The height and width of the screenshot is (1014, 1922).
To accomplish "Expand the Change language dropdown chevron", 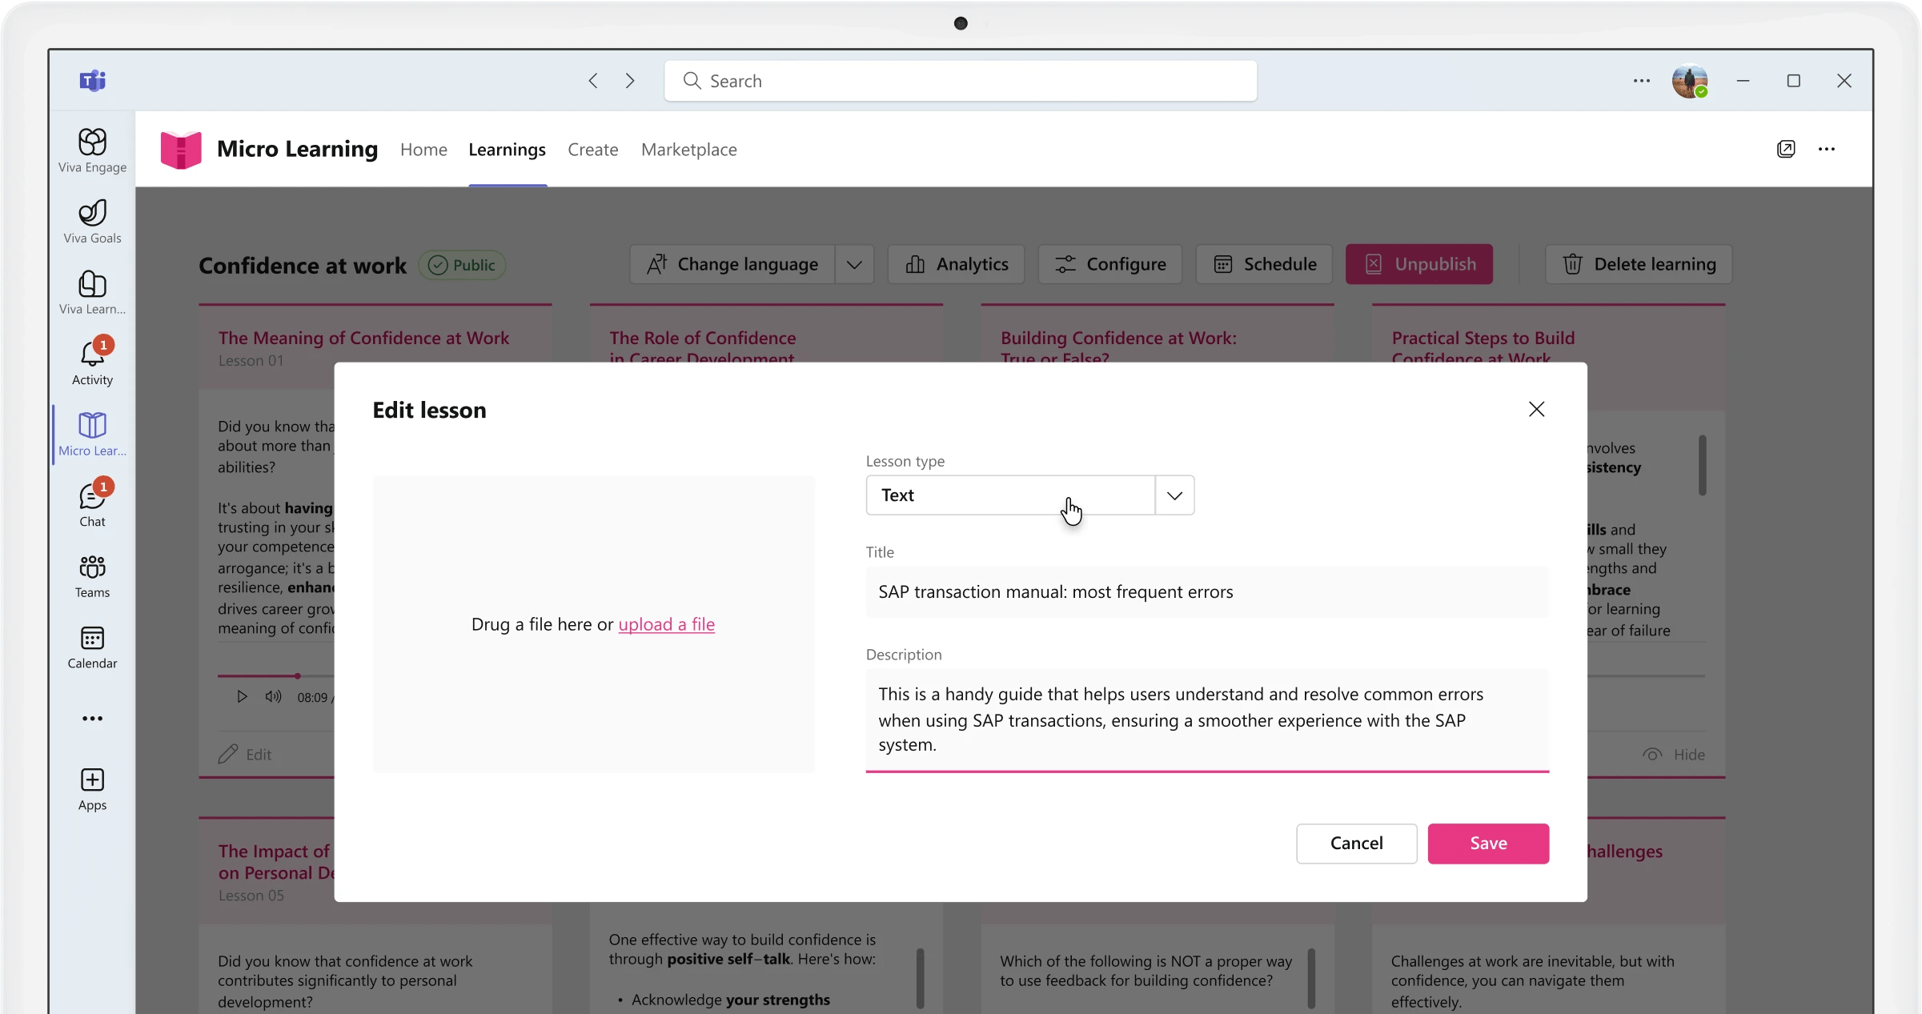I will 854,265.
